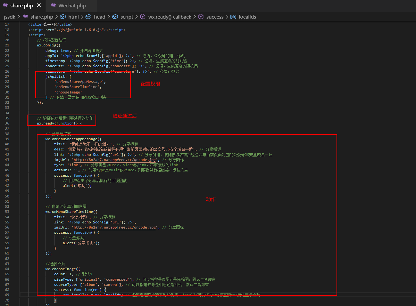The width and height of the screenshot is (416, 306).
Task: Follow qrcode.jpg link on line 56
Action: pyautogui.click(x=115, y=227)
